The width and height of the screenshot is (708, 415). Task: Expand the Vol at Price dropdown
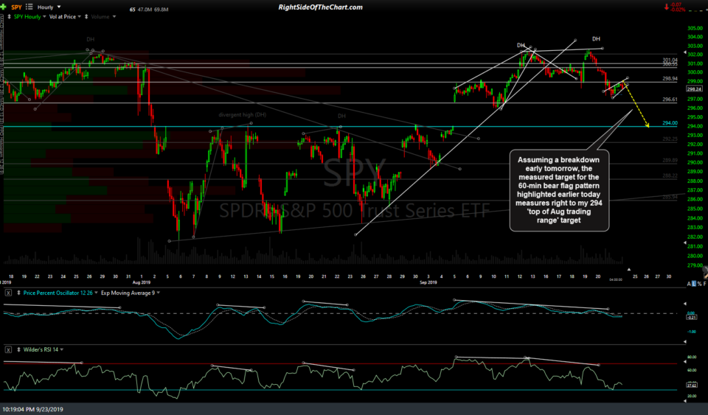tap(80, 17)
